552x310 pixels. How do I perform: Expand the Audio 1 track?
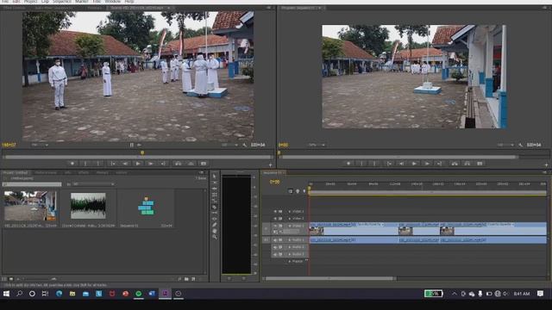pyautogui.click(x=290, y=239)
